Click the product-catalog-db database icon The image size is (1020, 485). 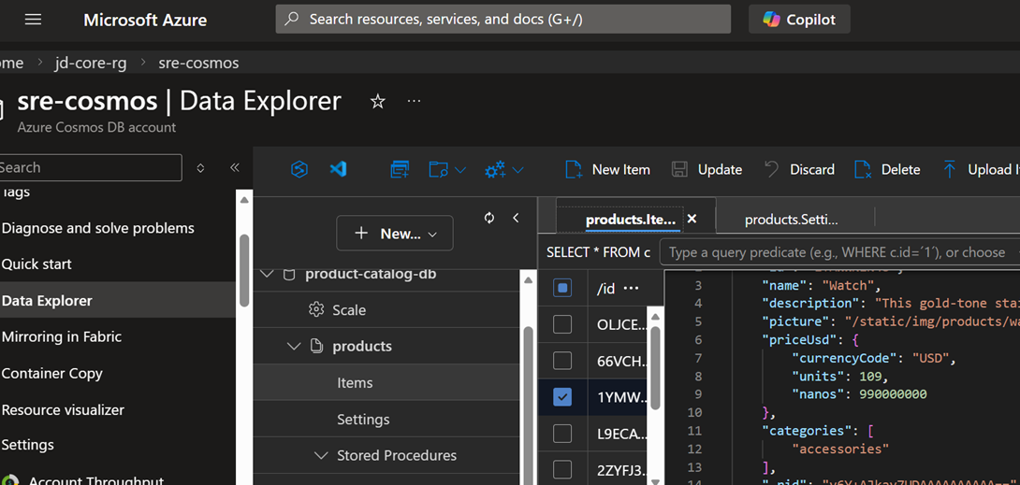[x=289, y=274]
